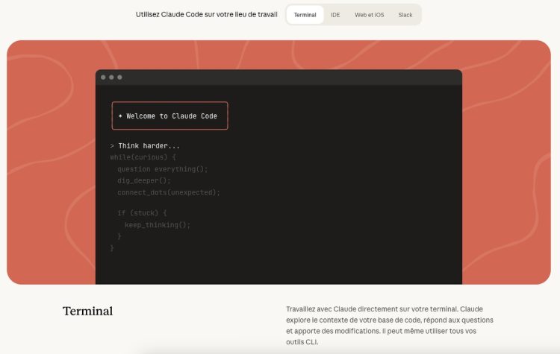The width and height of the screenshot is (560, 354).
Task: Switch to the Slack tab
Action: (405, 15)
